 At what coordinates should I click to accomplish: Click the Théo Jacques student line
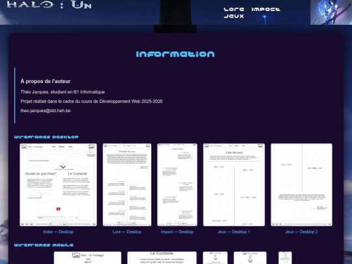point(63,92)
